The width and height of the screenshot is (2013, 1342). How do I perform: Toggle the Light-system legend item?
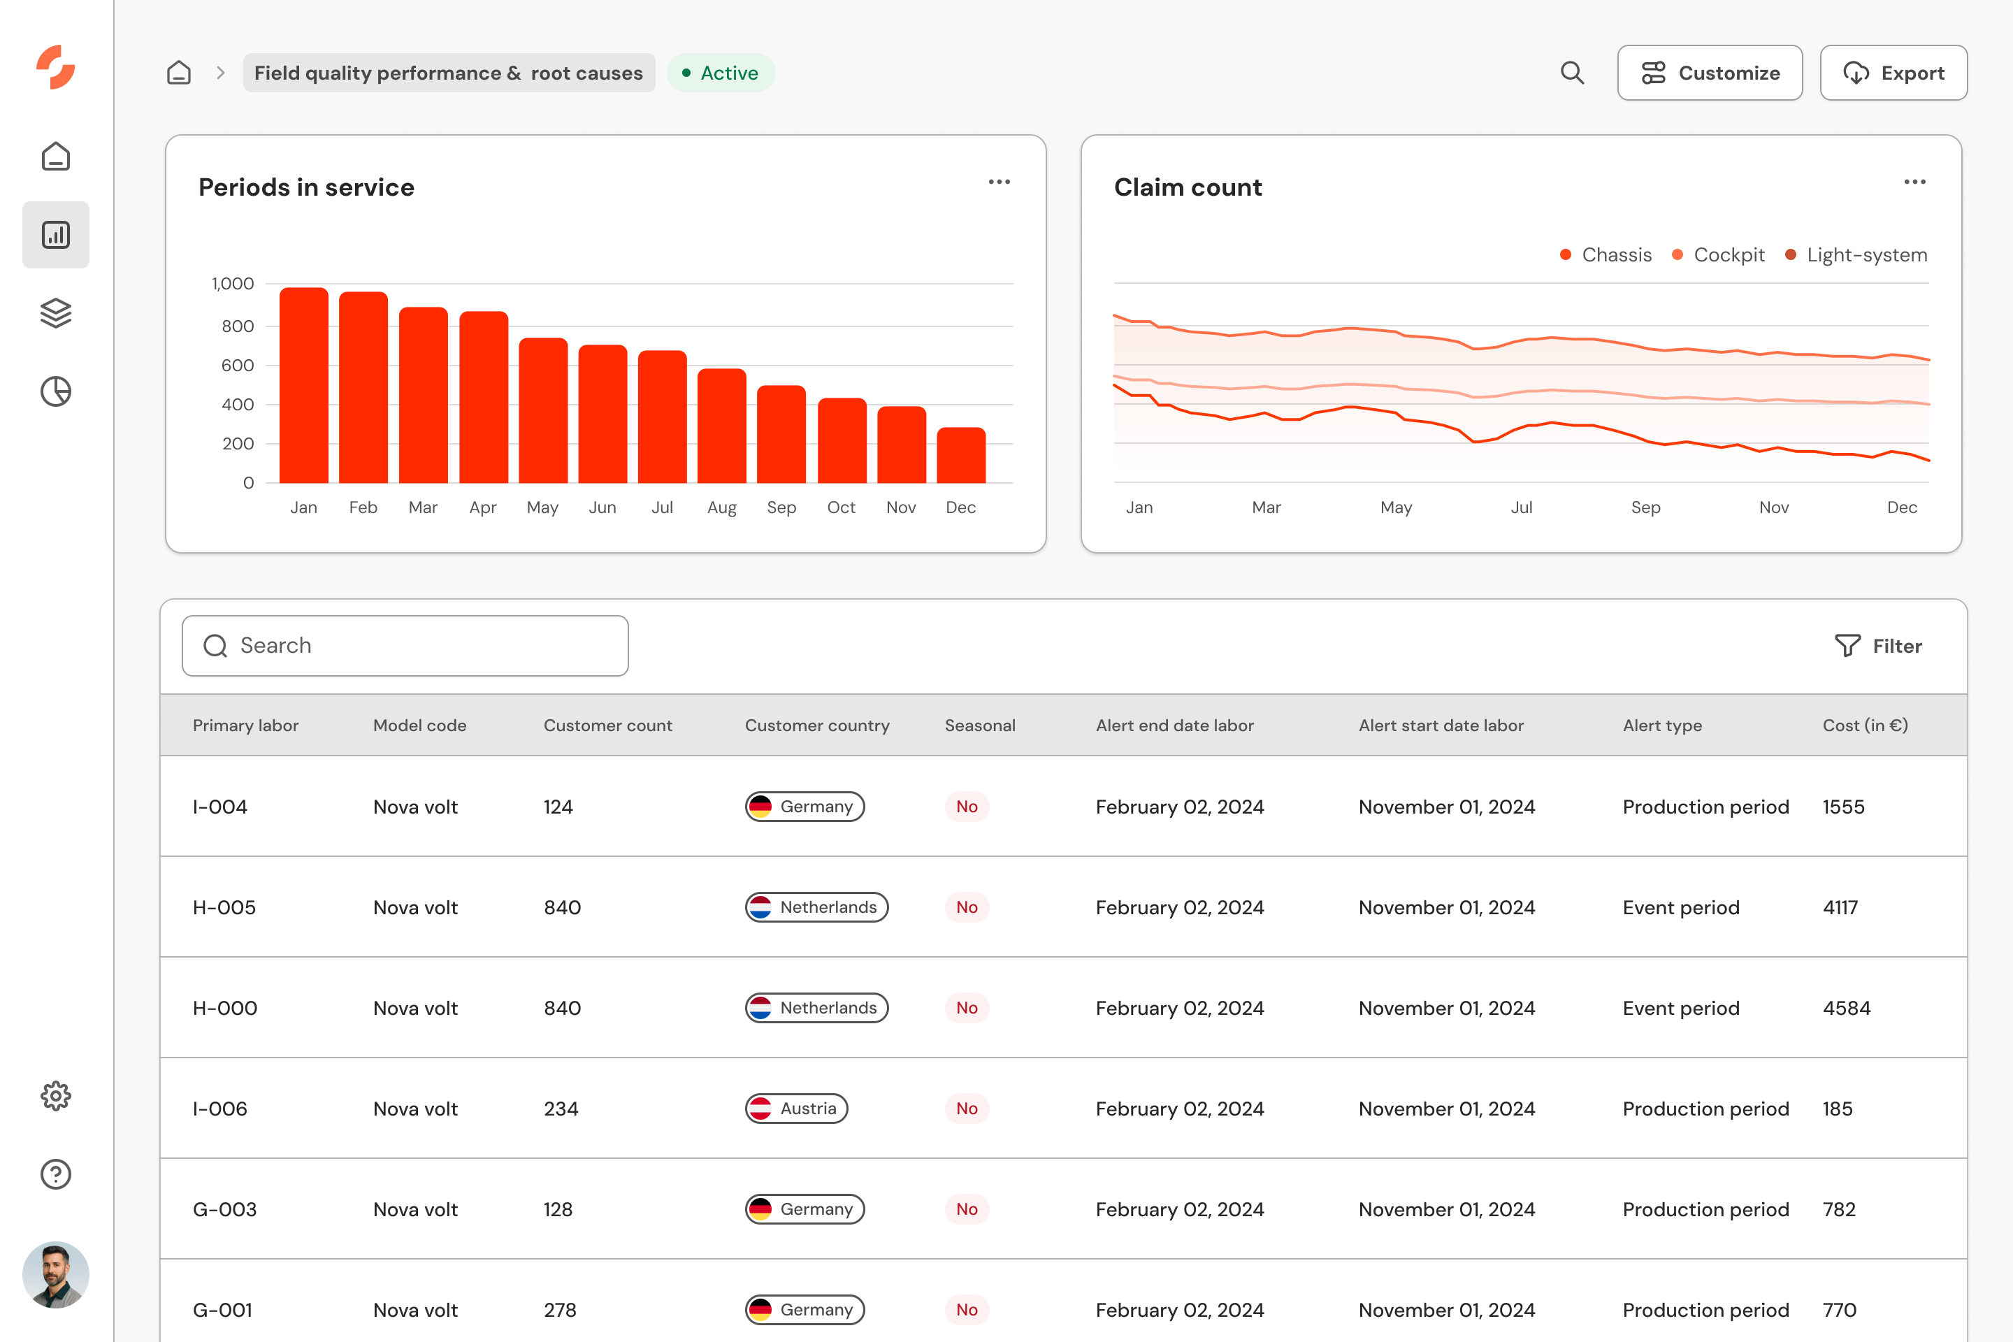(x=1856, y=255)
